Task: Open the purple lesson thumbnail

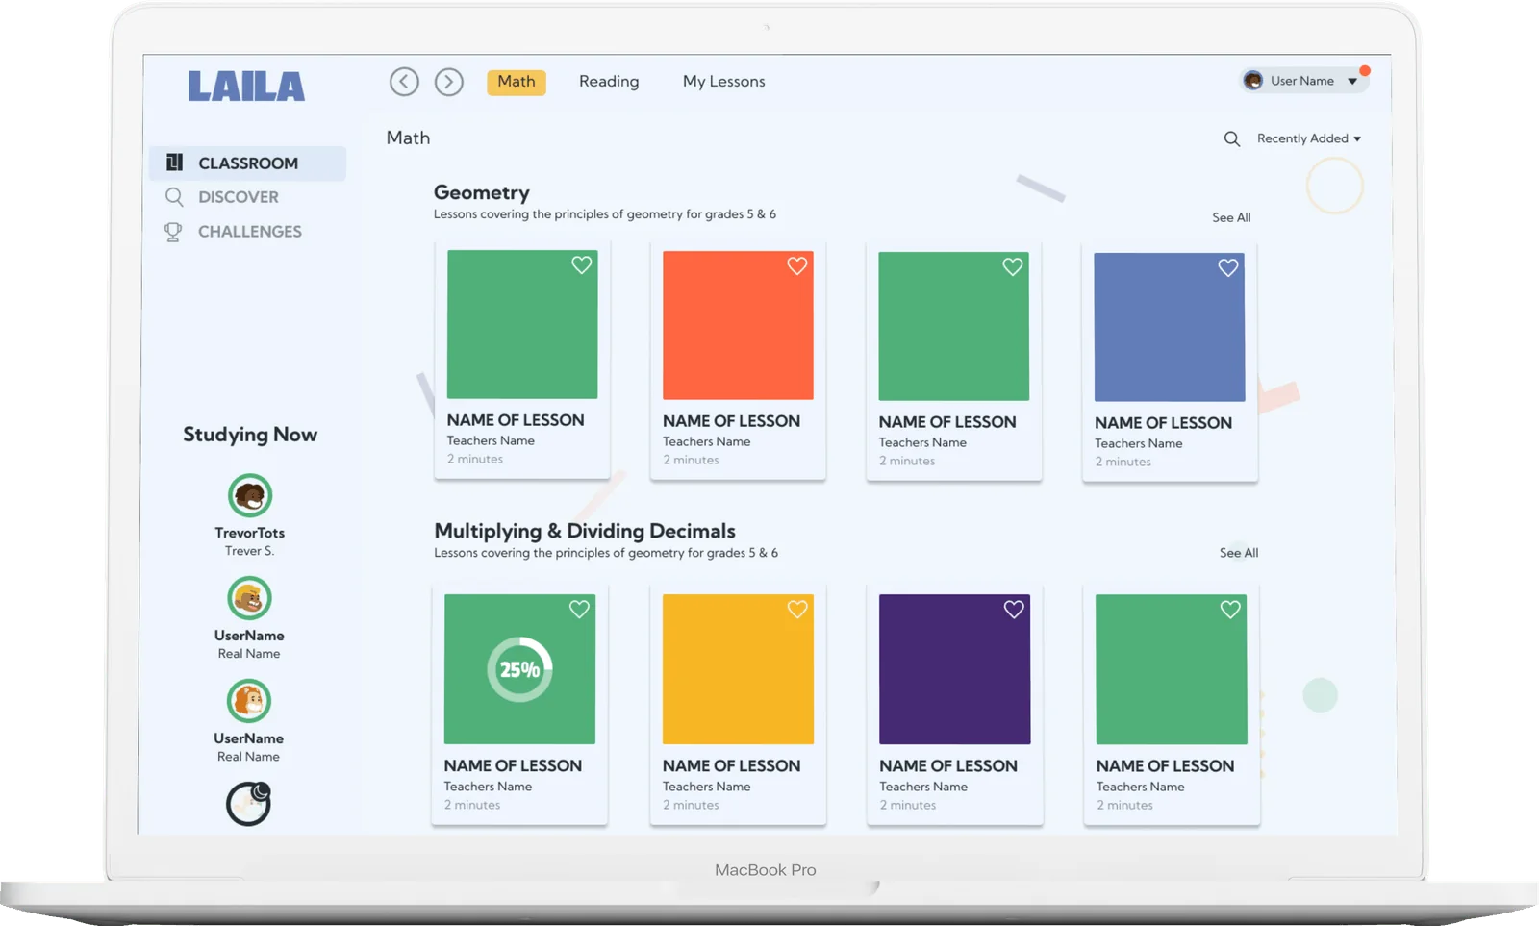Action: [955, 669]
